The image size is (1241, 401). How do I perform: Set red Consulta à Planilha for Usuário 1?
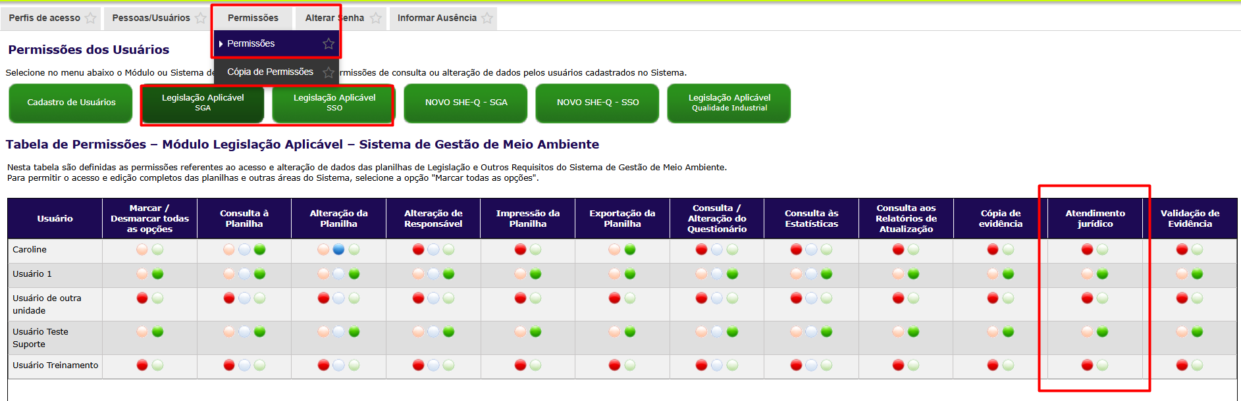(228, 274)
